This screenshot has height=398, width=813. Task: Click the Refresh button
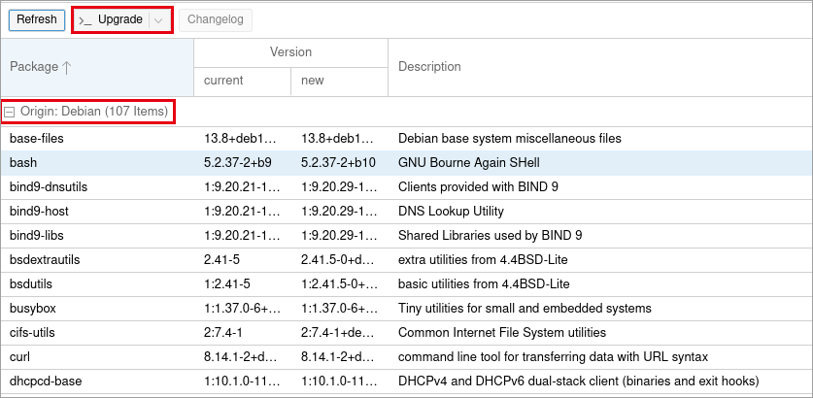[x=36, y=19]
